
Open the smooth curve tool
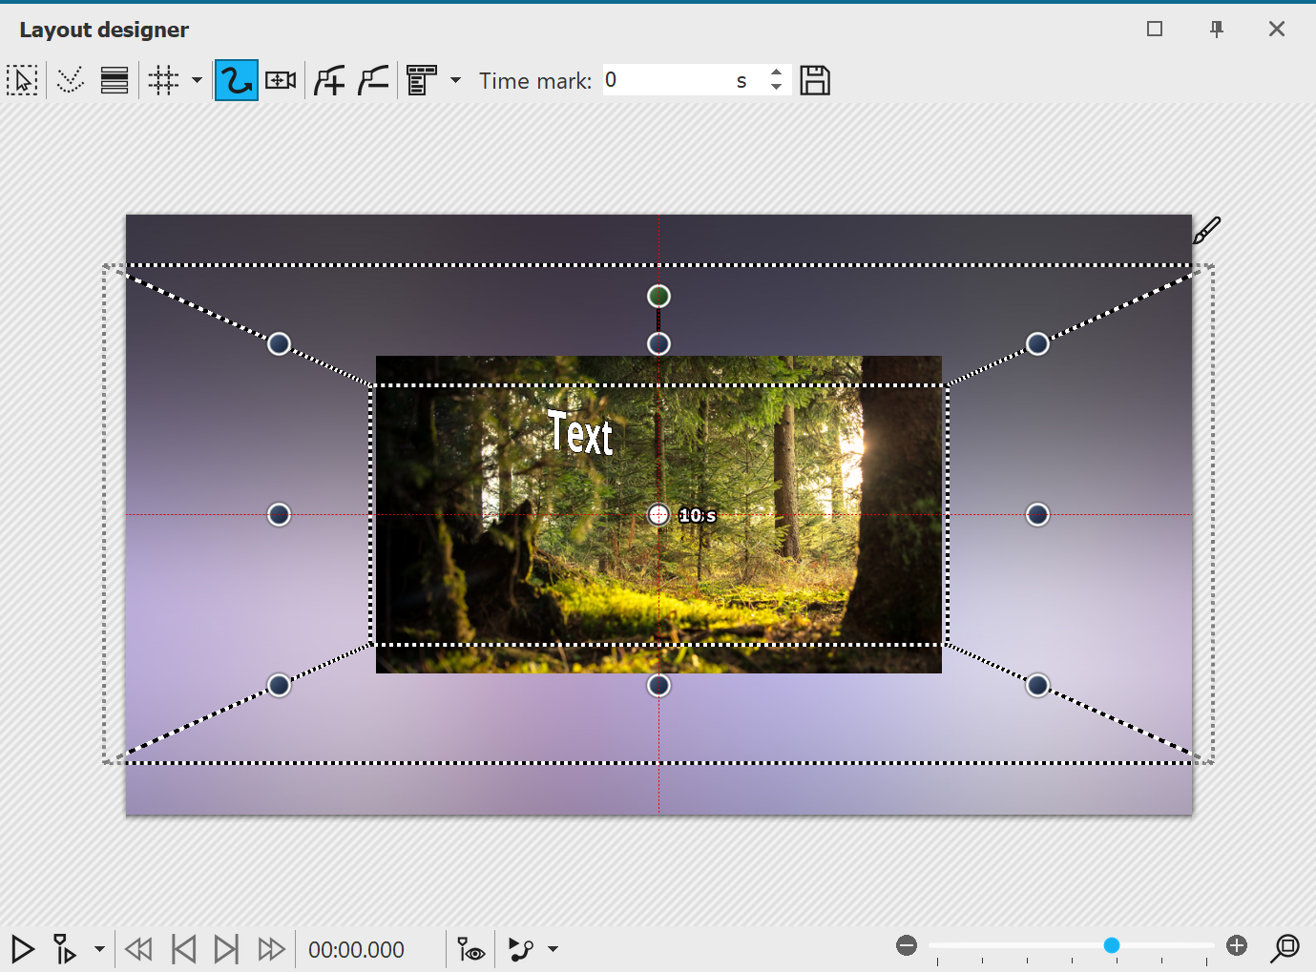(x=70, y=80)
